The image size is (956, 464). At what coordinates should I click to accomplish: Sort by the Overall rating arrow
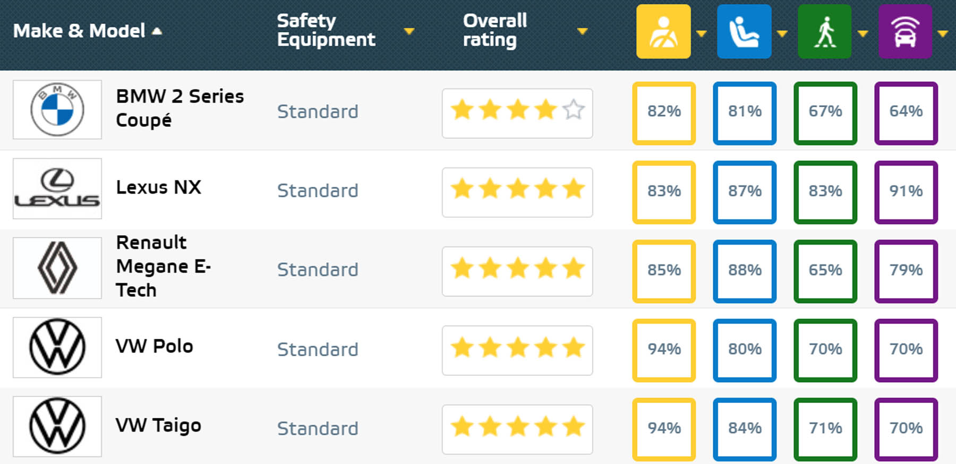point(582,31)
